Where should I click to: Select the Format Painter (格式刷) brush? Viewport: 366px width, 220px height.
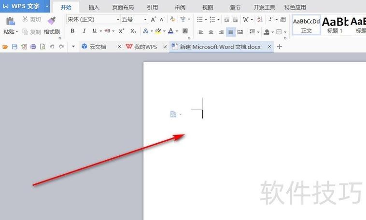coord(52,25)
